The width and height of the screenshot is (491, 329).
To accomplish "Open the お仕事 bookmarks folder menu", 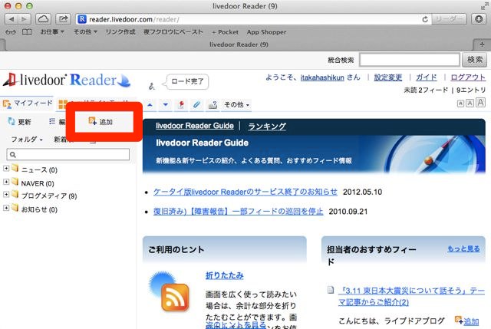I will [52, 32].
